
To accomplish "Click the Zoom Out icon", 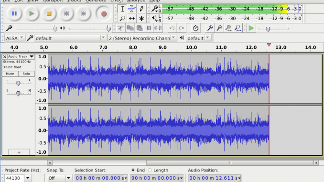I will click(219, 28).
